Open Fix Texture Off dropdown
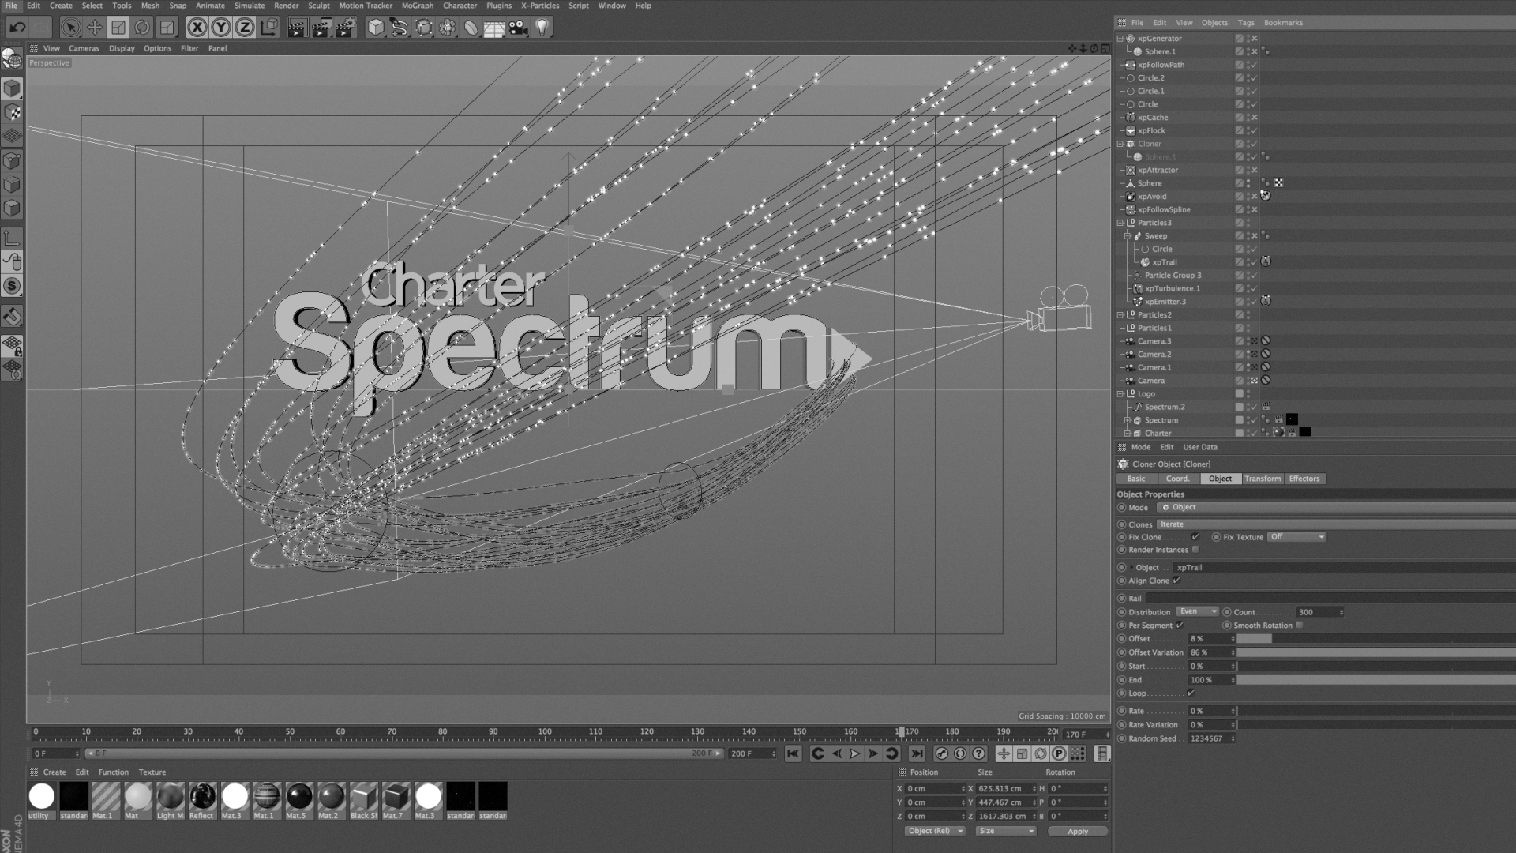 coord(1296,537)
